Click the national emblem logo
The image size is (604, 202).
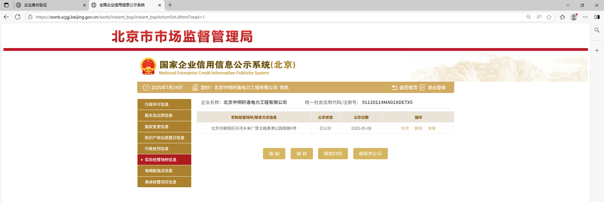click(x=148, y=66)
